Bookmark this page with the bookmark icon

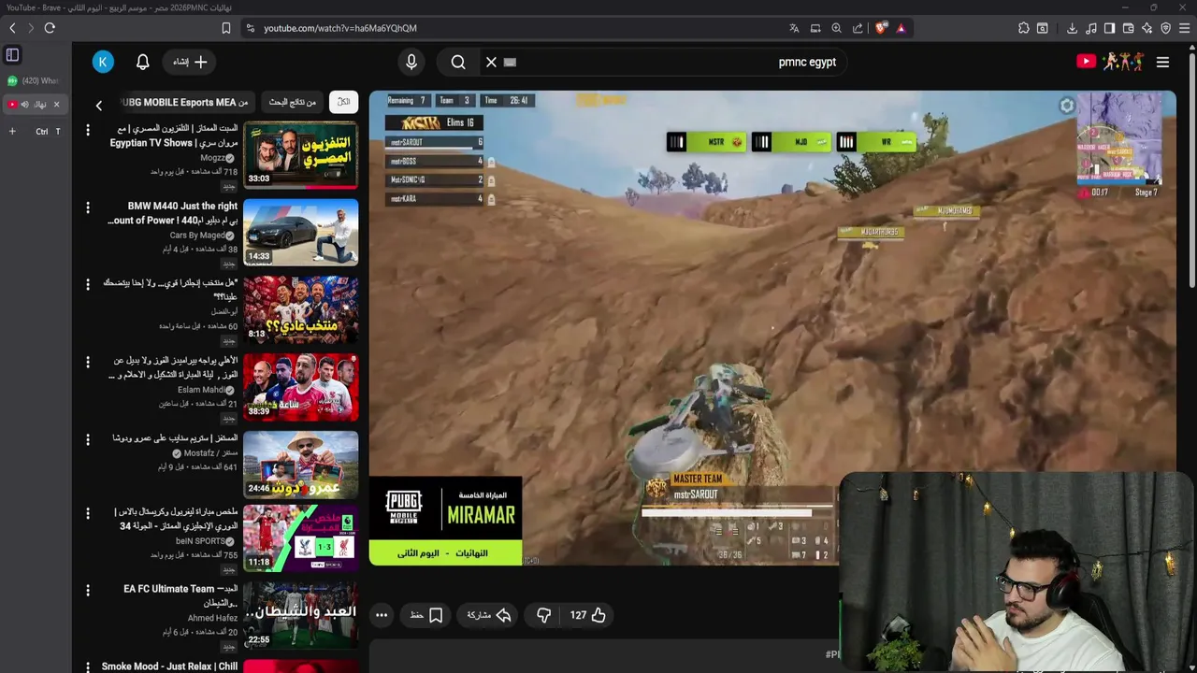click(x=225, y=28)
